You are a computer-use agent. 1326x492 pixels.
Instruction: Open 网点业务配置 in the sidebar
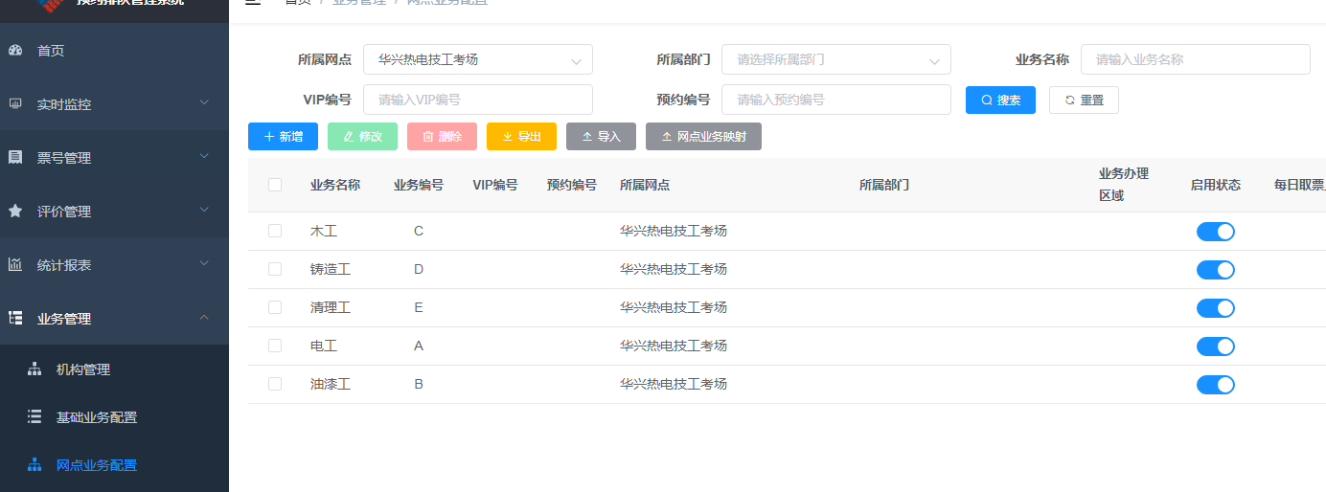pos(96,465)
